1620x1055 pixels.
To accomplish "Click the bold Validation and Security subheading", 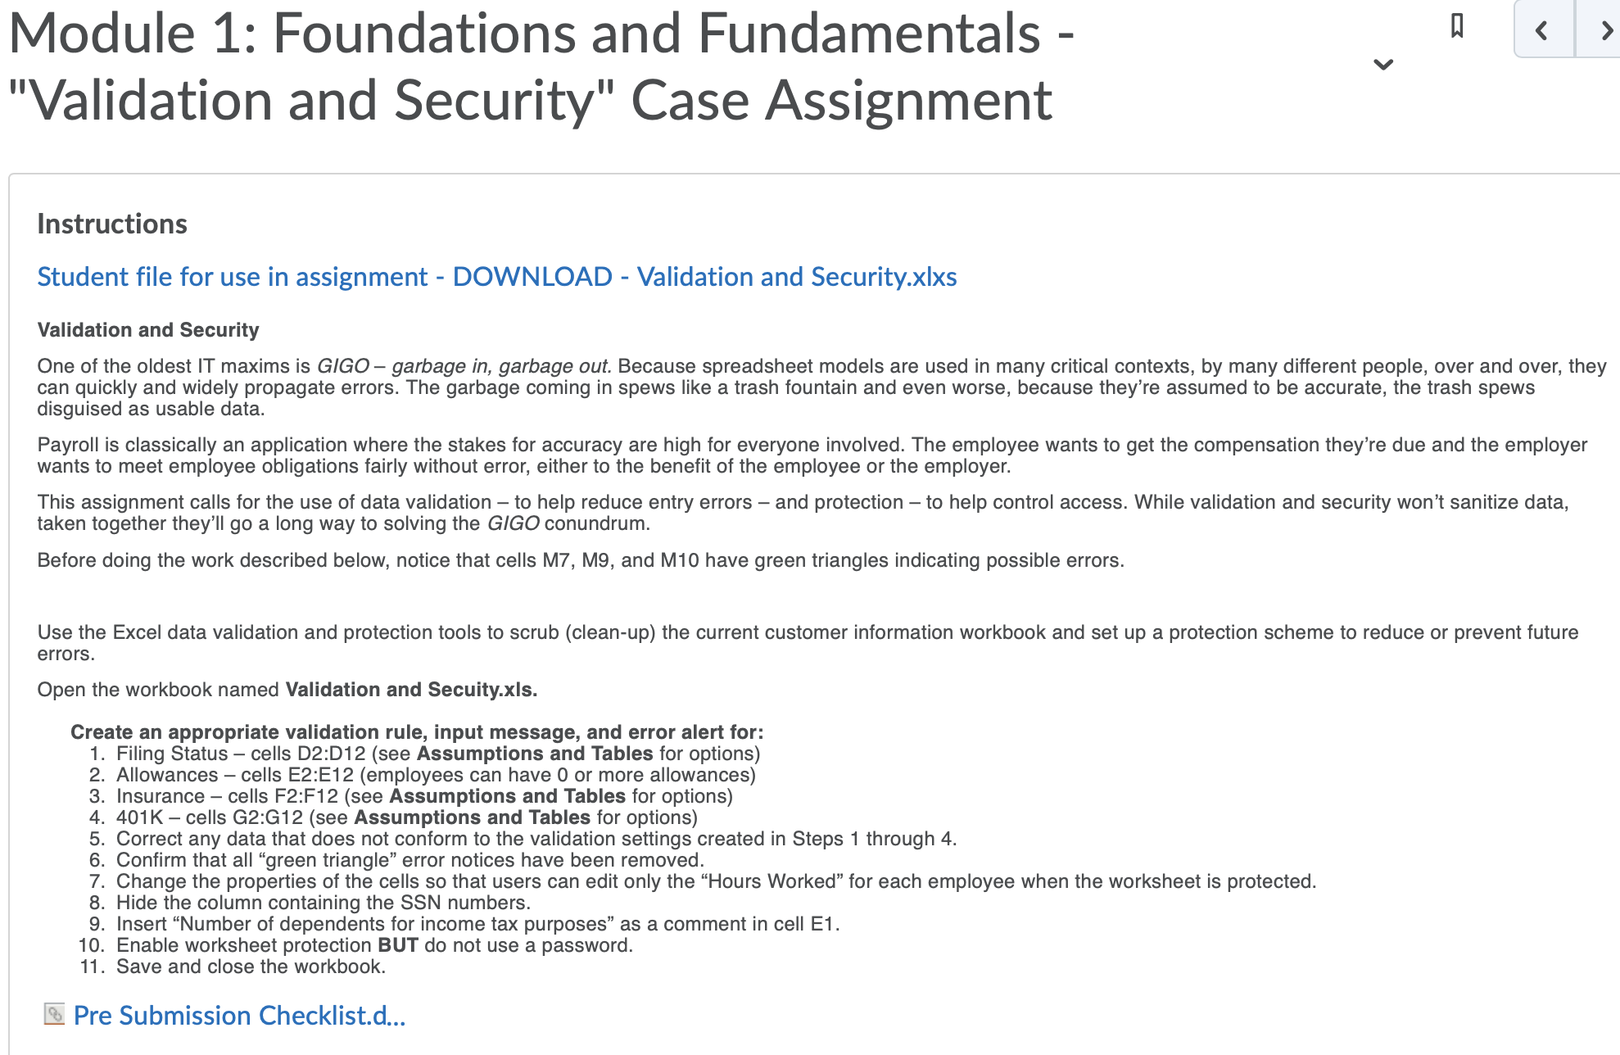I will pos(148,330).
